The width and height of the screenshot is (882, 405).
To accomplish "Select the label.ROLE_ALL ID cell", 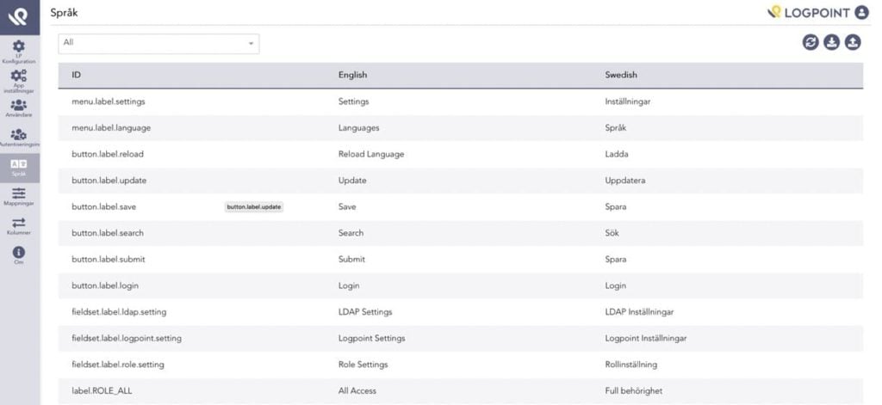I will pos(102,390).
